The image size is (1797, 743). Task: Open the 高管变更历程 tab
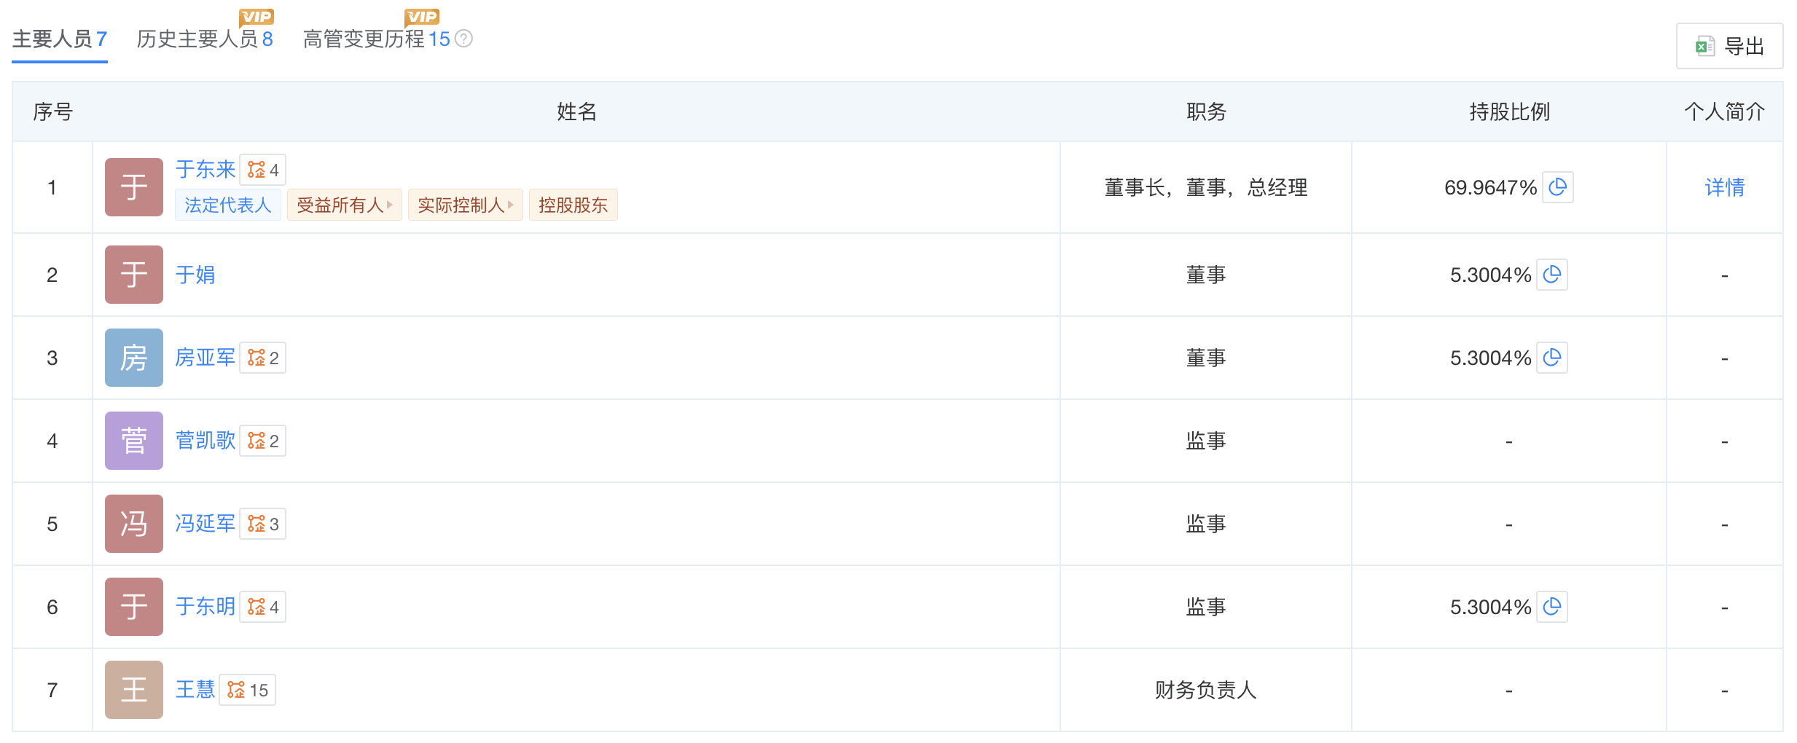376,39
